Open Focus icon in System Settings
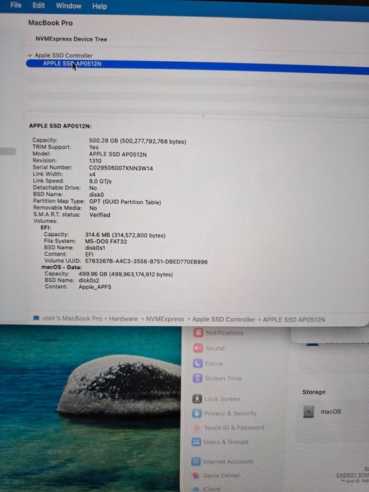This screenshot has width=369, height=492. tap(198, 363)
